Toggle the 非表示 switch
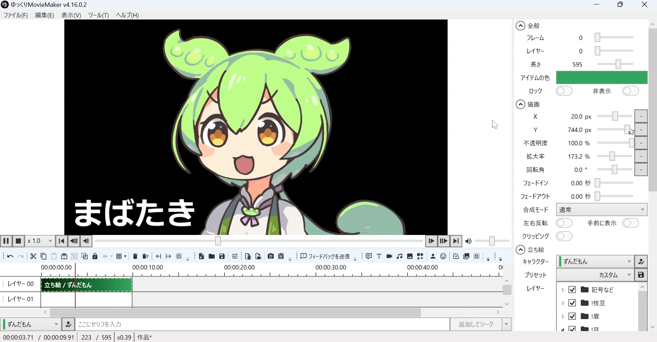 click(x=631, y=91)
